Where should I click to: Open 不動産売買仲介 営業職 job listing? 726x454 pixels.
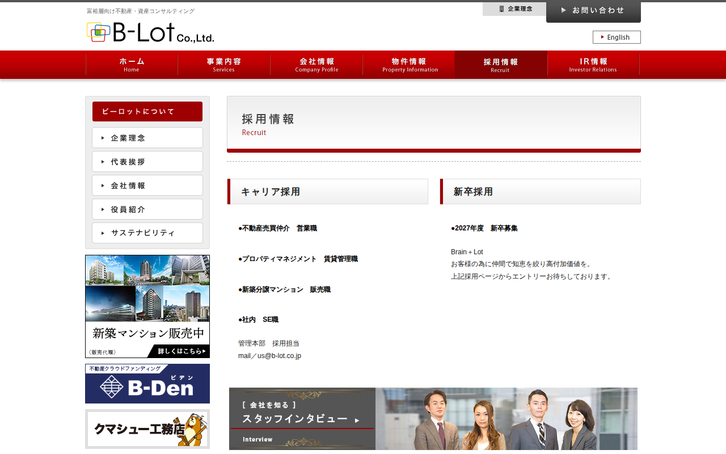tap(279, 228)
